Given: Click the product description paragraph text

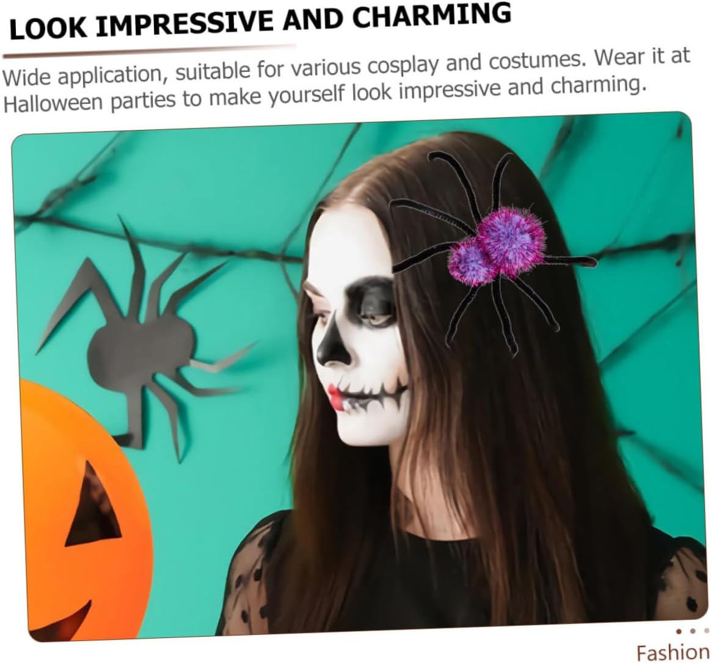Looking at the screenshot, I should 347,81.
